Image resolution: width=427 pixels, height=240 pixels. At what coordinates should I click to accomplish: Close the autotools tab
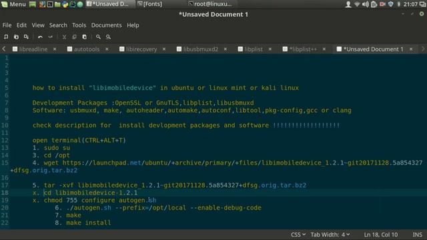tap(107, 49)
